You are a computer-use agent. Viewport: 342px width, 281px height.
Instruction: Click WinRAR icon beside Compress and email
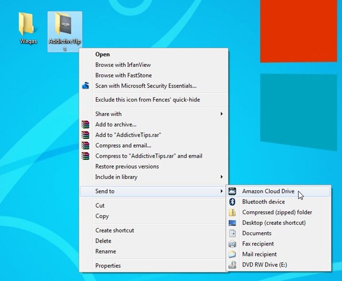(x=85, y=145)
